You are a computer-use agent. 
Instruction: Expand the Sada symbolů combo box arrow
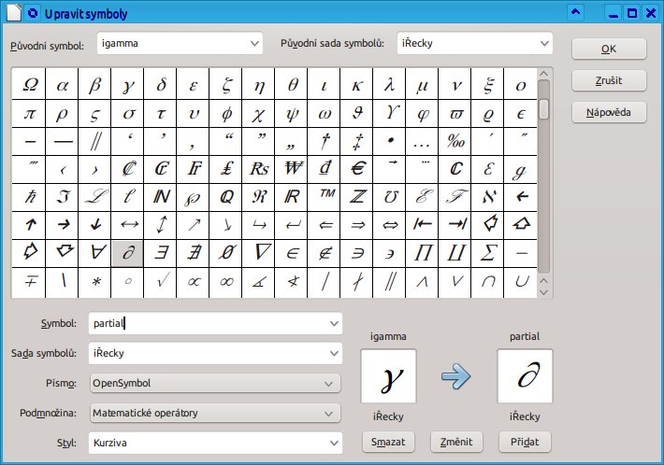click(x=334, y=353)
